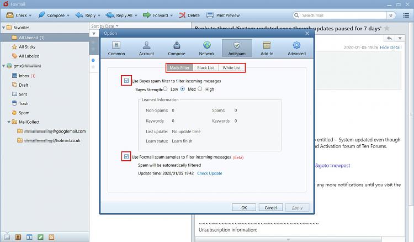Viewport: 414px width, 242px height.
Task: Switch to the Black List tab
Action: [205, 67]
